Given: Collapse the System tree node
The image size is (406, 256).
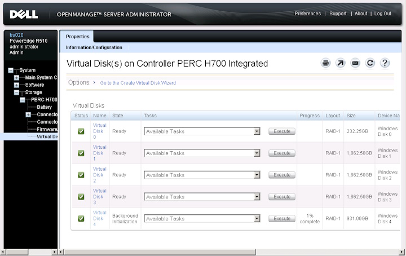Looking at the screenshot, I should point(10,70).
